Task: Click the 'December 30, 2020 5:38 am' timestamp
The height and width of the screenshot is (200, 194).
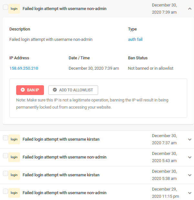Action: [x=164, y=175]
